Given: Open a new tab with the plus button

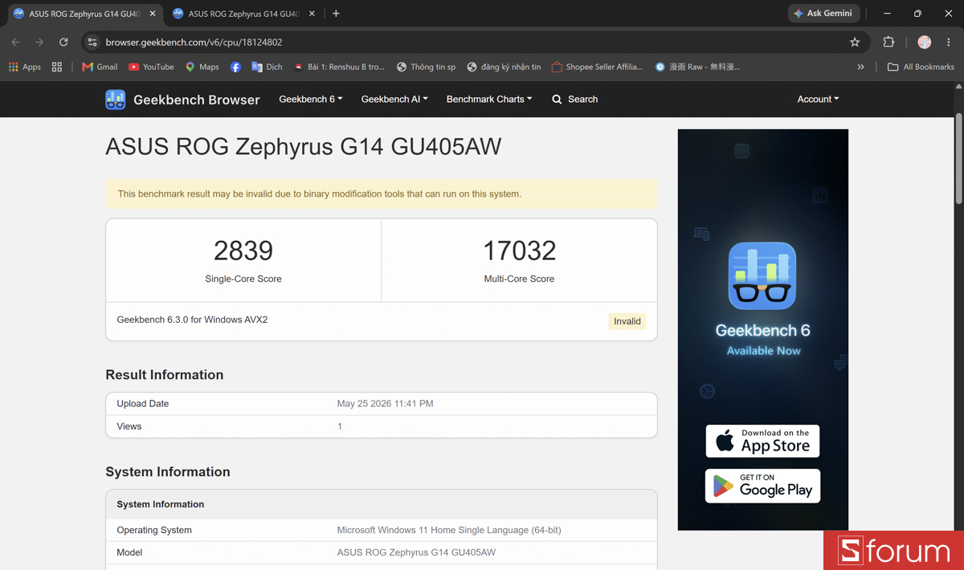Looking at the screenshot, I should pyautogui.click(x=336, y=14).
